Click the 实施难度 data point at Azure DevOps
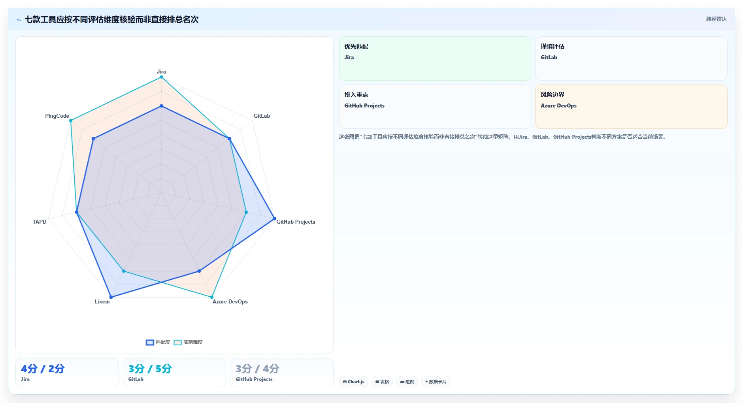Image resolution: width=743 pixels, height=403 pixels. click(x=212, y=297)
